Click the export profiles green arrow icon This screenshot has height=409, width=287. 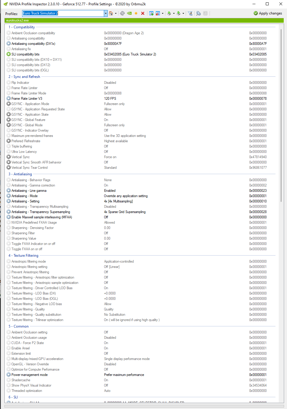pos(169,13)
